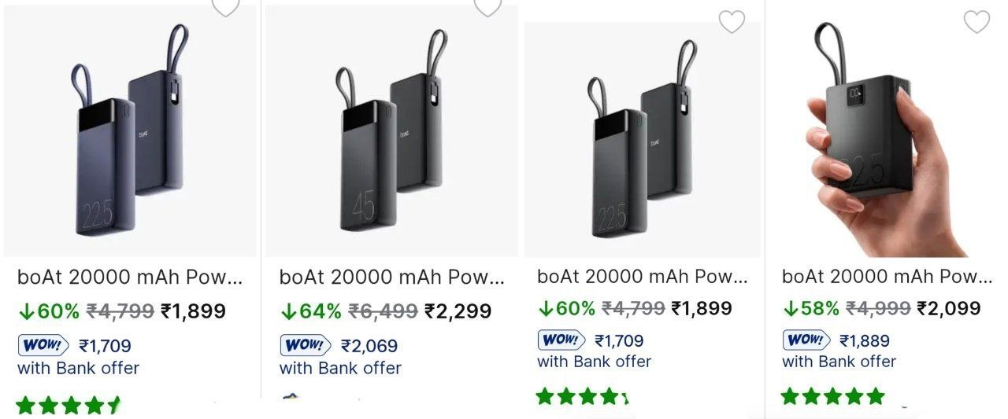Screen dimensions: 1008x419
Task: Add third power bank to wishlist heart
Action: [x=732, y=22]
